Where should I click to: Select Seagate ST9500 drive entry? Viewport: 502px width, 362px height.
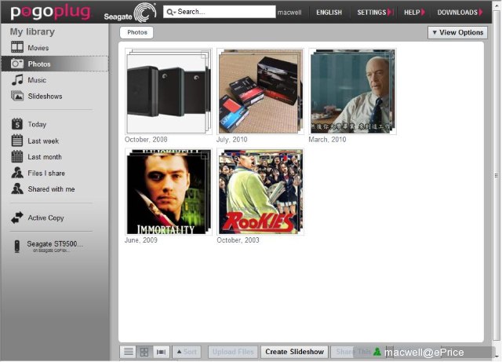(x=55, y=247)
